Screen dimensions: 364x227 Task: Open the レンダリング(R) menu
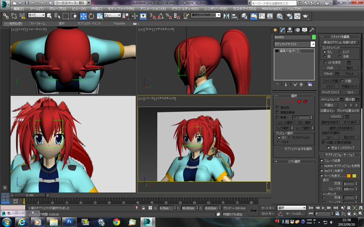tap(216, 9)
